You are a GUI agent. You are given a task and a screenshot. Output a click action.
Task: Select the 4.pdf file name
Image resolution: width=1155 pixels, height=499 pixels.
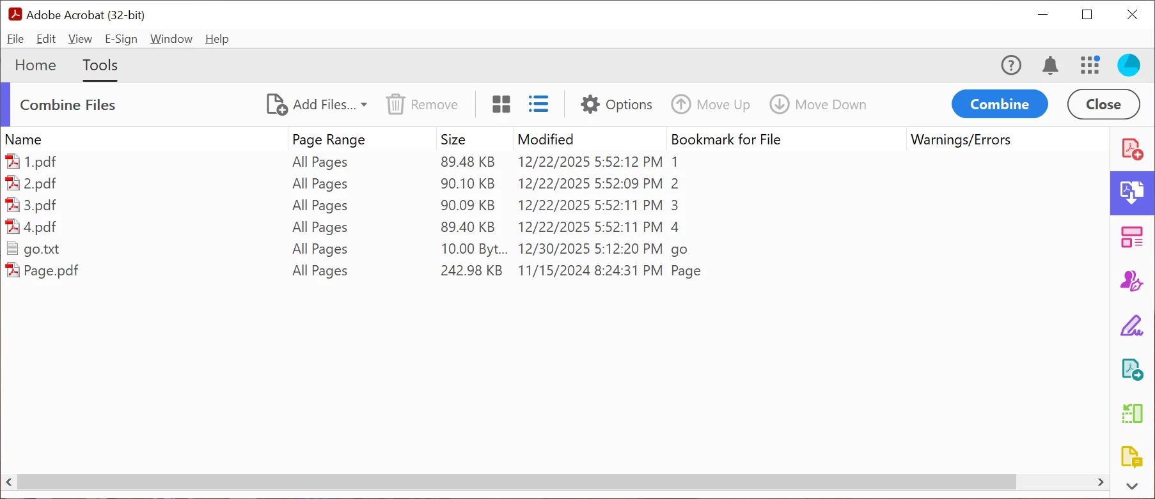coord(40,227)
